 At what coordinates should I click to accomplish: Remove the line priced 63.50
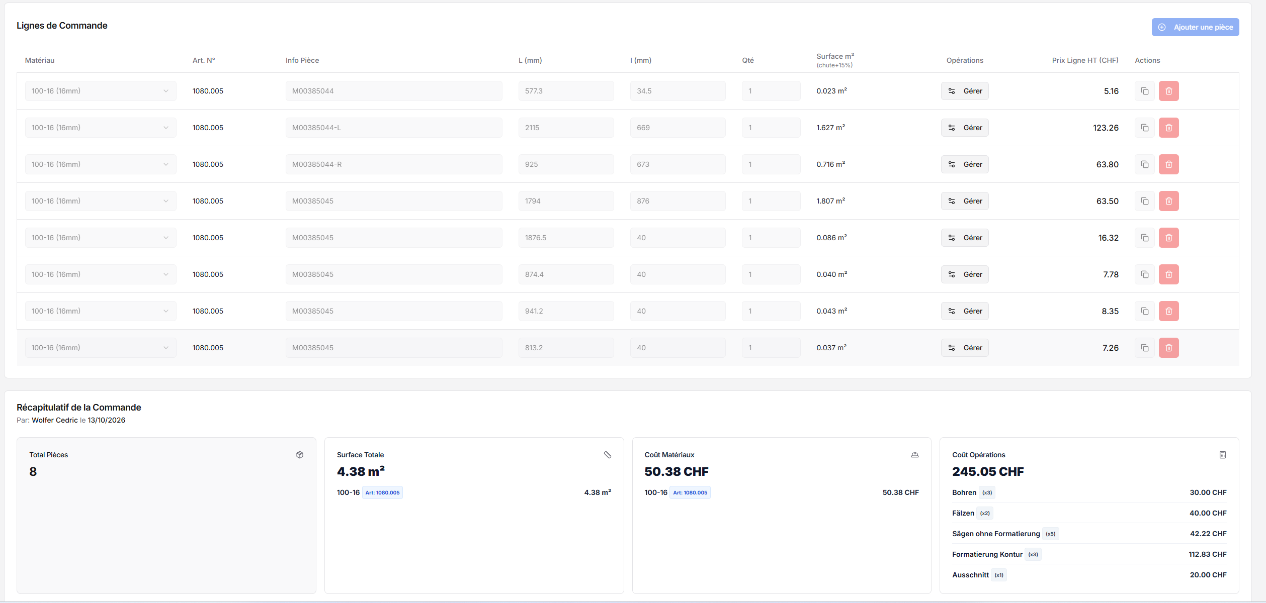(1168, 201)
